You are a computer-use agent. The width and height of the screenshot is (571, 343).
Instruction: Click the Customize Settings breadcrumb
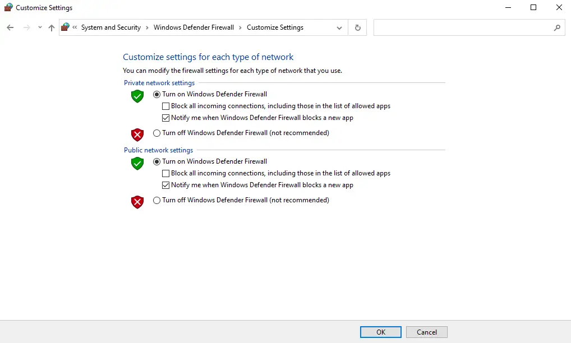click(275, 27)
